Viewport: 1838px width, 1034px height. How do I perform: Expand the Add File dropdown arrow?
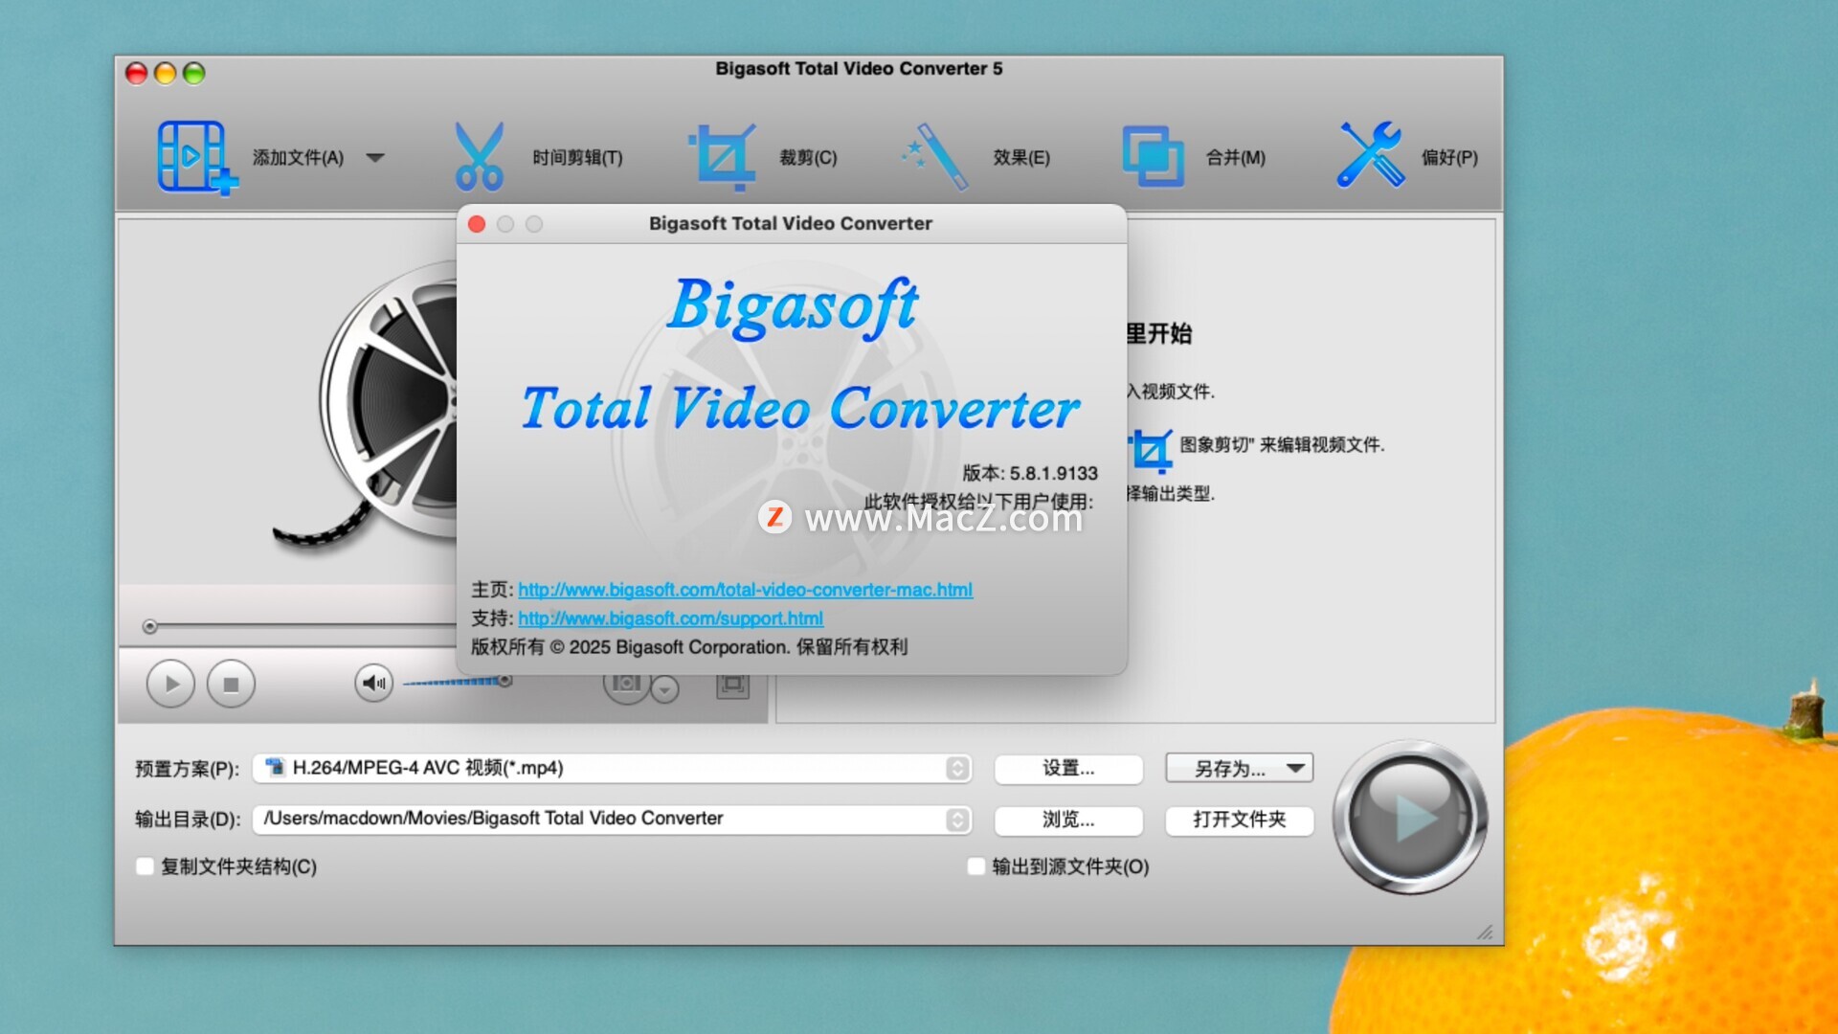(375, 158)
